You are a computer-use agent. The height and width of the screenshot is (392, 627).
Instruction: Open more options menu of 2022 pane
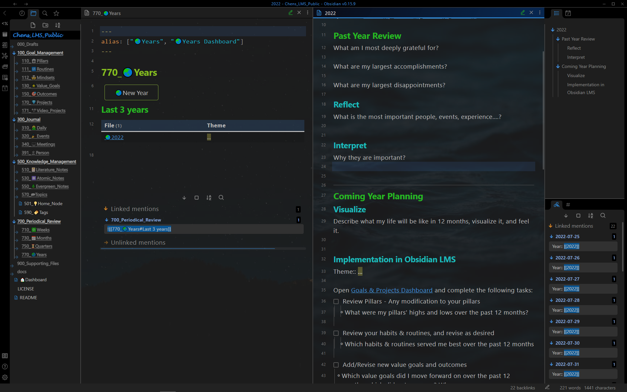click(x=540, y=13)
